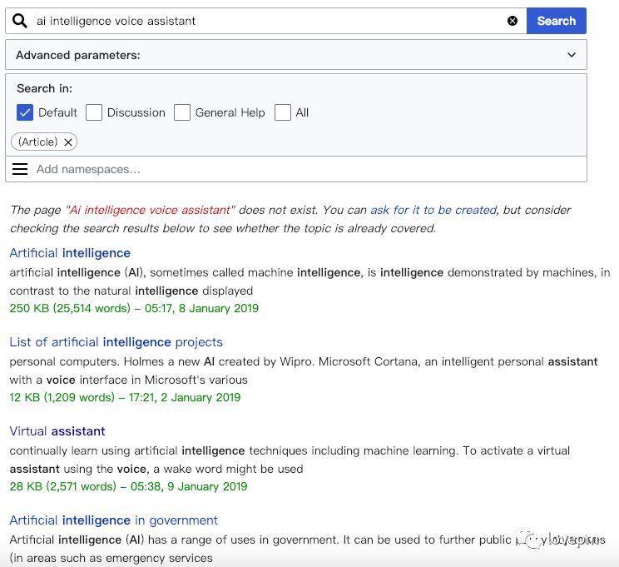This screenshot has width=619, height=567.
Task: Open the Artificial intelligence result
Action: [70, 253]
